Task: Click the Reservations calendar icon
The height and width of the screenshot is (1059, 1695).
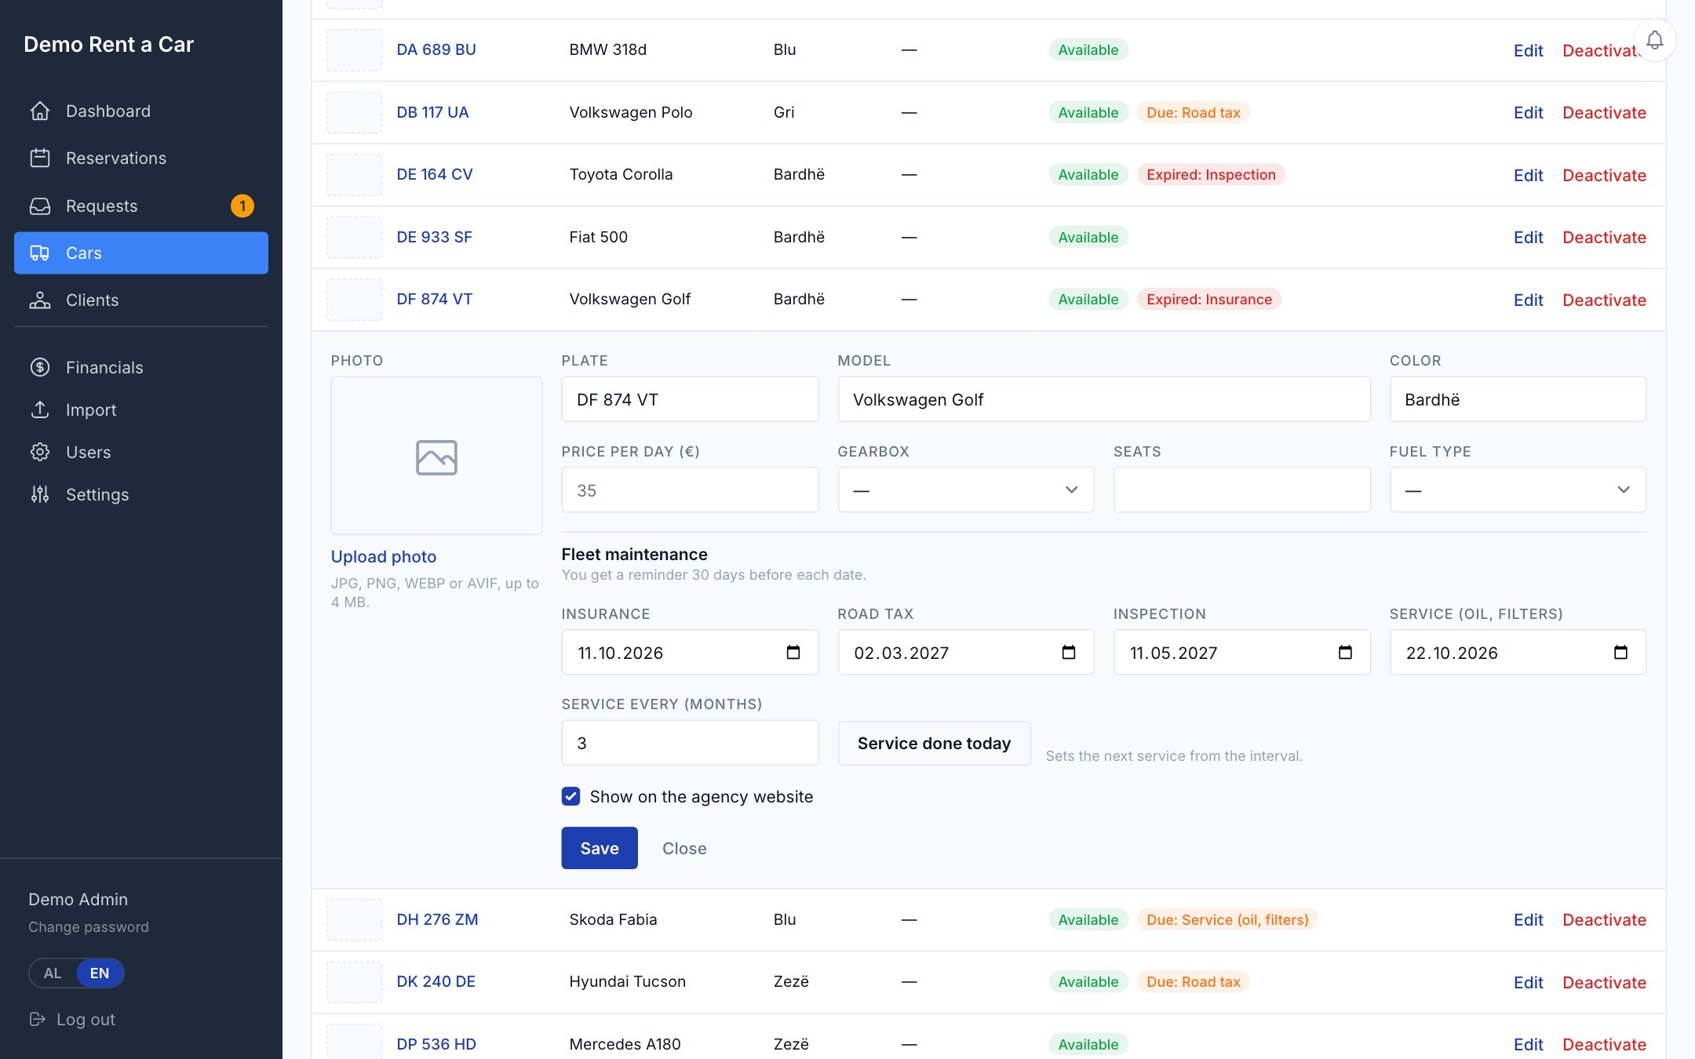Action: [x=40, y=158]
